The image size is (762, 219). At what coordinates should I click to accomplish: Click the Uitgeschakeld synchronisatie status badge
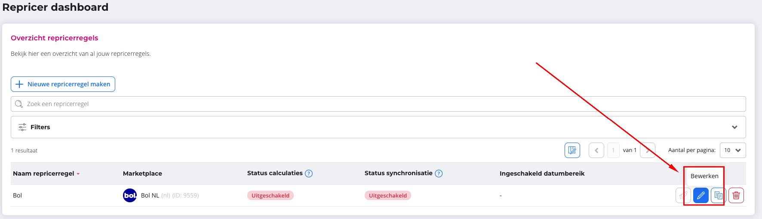(x=387, y=195)
